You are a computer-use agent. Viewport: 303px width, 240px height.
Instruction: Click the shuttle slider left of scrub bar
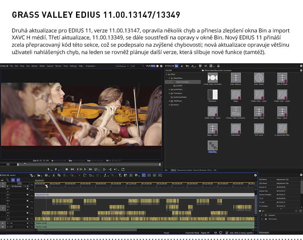[x=8, y=164]
